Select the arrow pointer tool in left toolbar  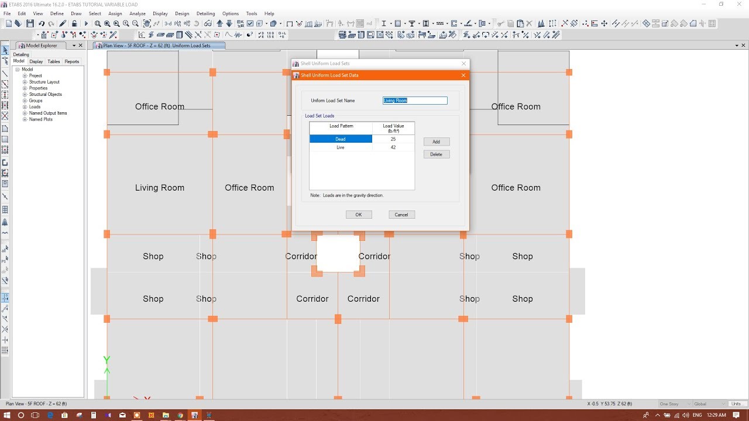pos(5,50)
